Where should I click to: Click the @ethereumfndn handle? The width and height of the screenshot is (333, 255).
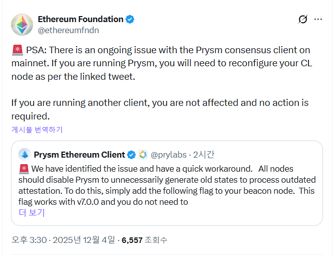pos(68,30)
